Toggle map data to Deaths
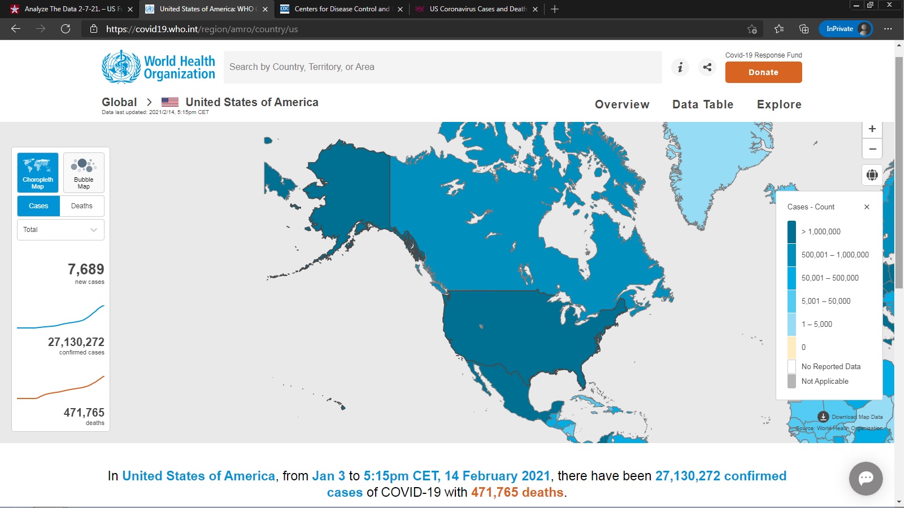905x508 pixels. click(82, 206)
